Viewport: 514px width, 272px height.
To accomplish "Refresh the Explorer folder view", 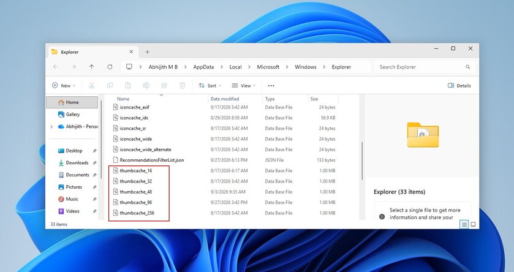I will click(x=110, y=67).
